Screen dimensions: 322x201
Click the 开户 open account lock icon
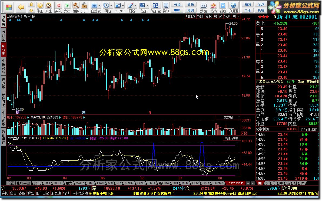[84, 7]
